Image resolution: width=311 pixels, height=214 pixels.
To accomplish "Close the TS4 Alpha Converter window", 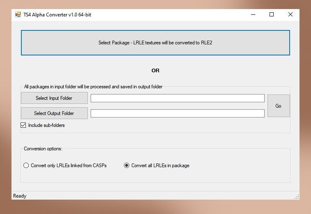I will point(290,14).
